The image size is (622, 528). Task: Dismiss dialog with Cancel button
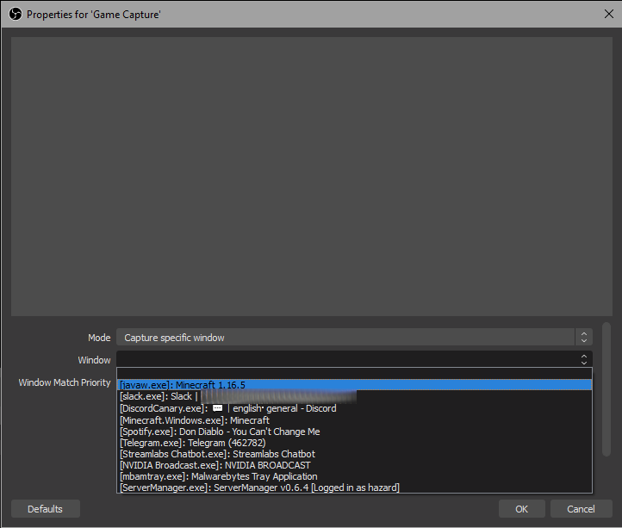click(581, 508)
